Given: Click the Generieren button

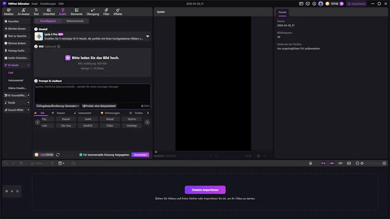Looking at the screenshot, I should point(140,155).
